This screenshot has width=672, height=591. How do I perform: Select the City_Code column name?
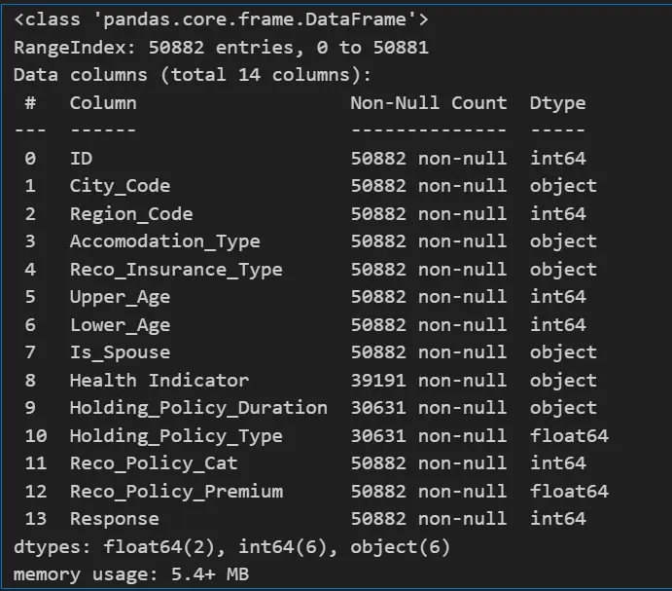click(120, 186)
